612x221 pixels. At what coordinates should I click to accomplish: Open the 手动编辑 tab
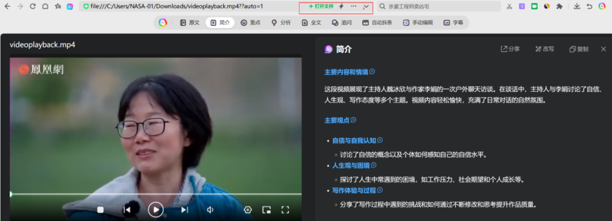point(418,23)
